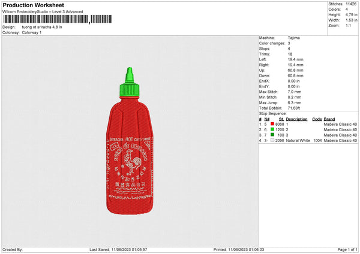Screen dimensions: 360x254
Task: Select the "Stops:" label
Action: click(264, 49)
